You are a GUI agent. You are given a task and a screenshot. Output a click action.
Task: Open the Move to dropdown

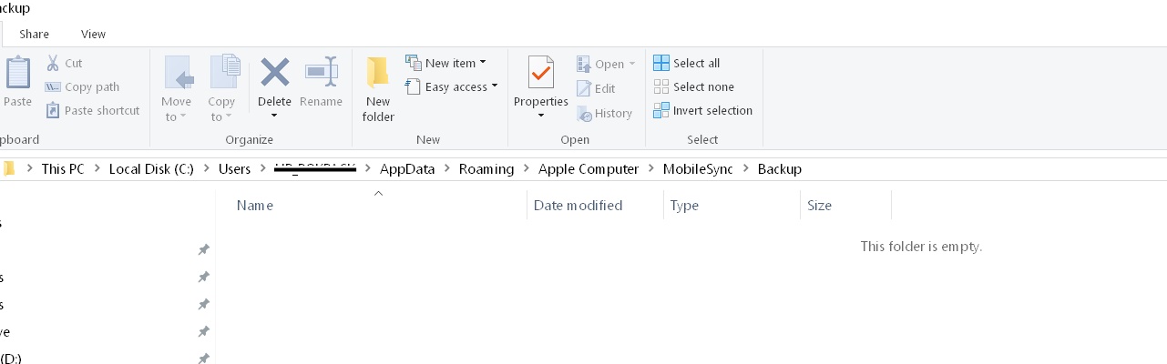point(177,89)
